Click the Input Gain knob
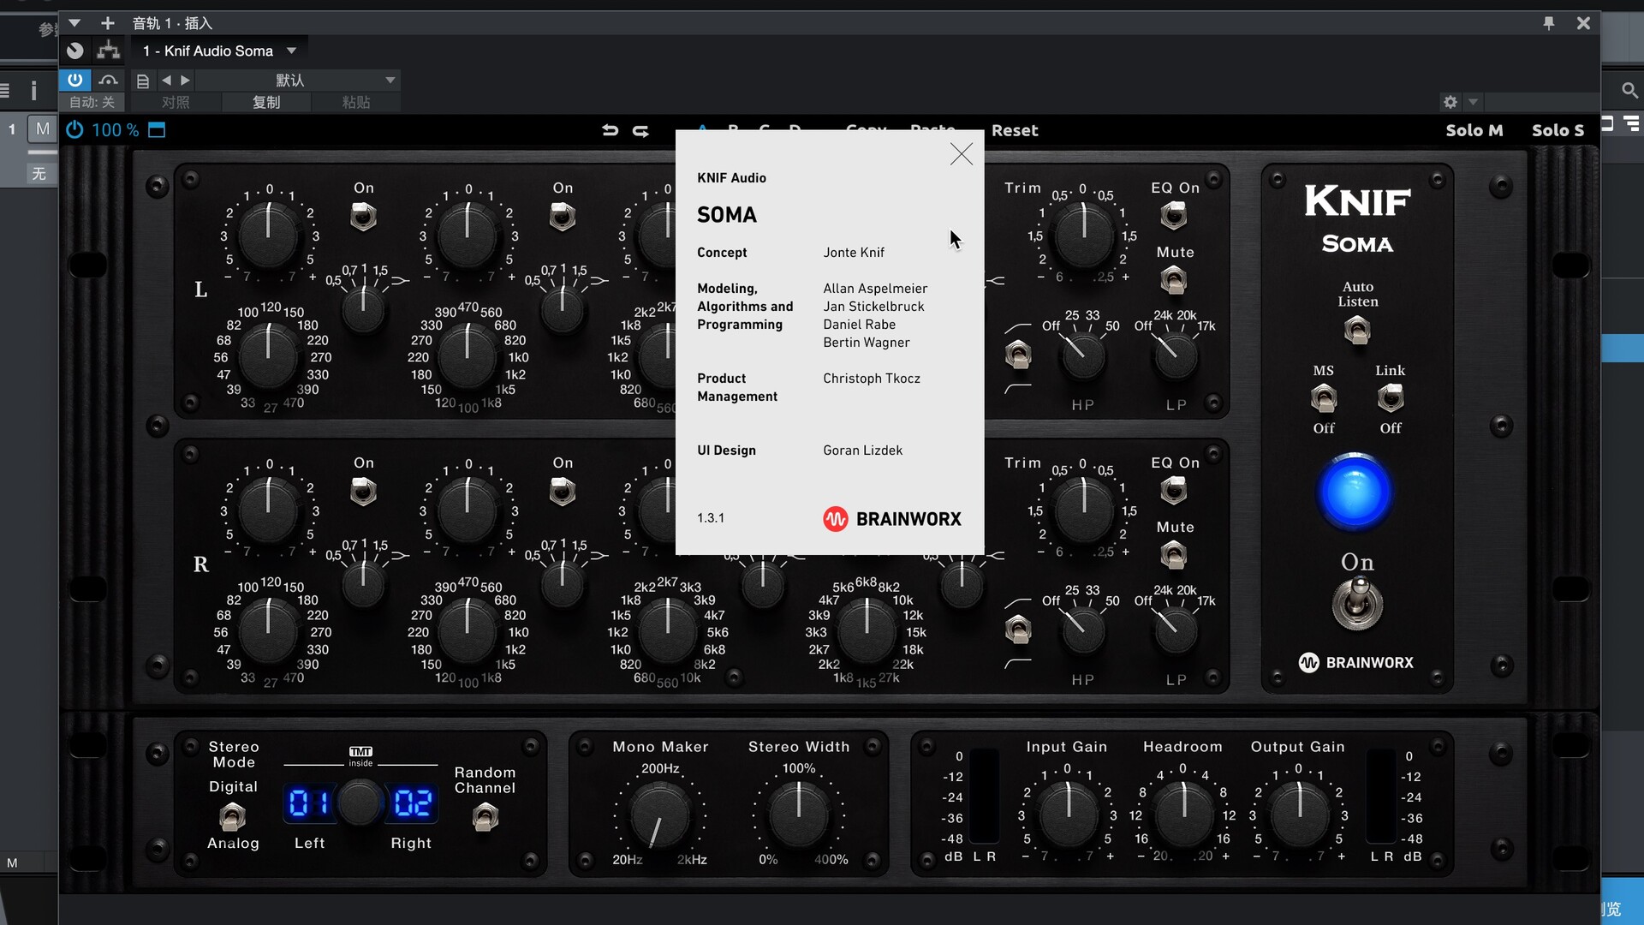 point(1068,815)
